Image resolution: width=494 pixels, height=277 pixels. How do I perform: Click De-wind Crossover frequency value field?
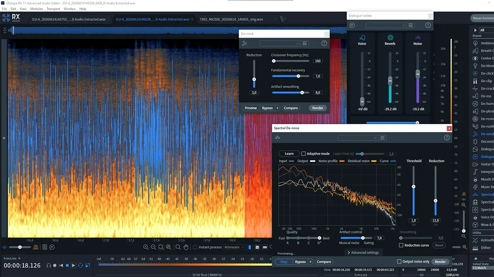pos(318,61)
